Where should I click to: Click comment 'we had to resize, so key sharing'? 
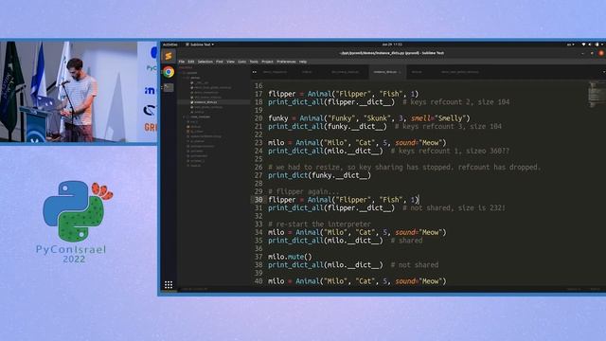coord(404,167)
